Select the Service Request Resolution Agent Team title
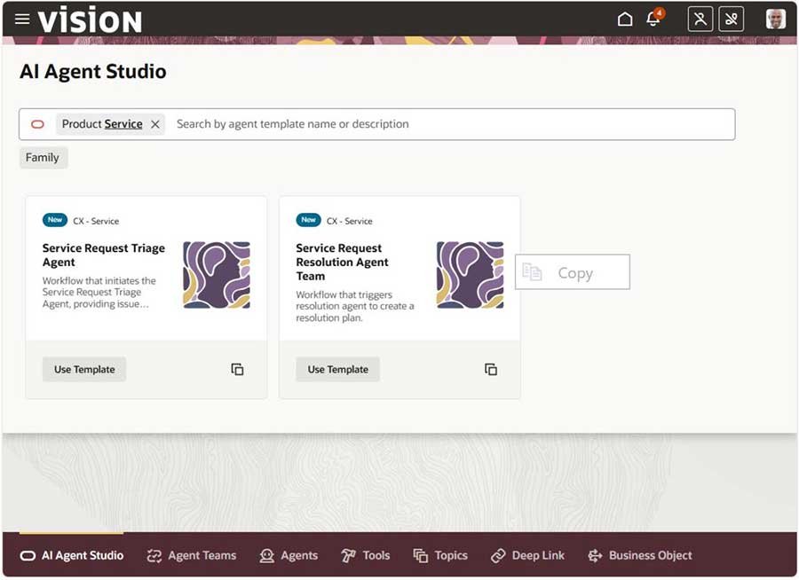This screenshot has height=580, width=799. click(342, 262)
